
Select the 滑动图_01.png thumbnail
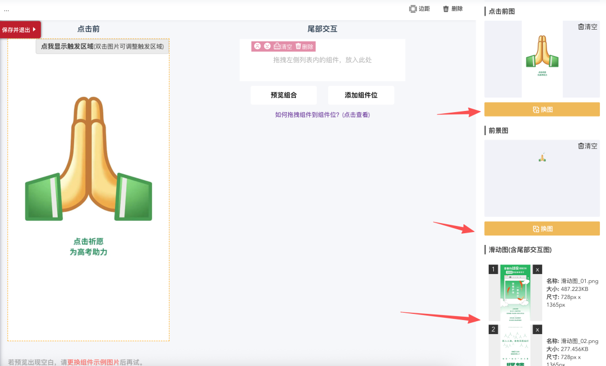coord(515,293)
